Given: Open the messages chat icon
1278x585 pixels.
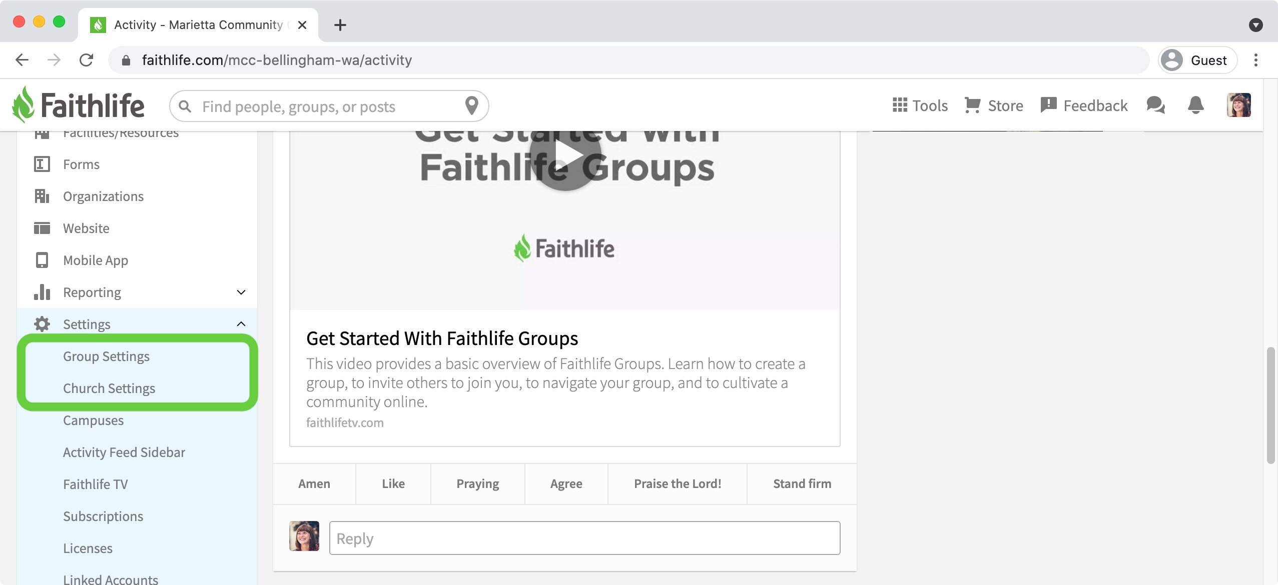Looking at the screenshot, I should pyautogui.click(x=1155, y=105).
